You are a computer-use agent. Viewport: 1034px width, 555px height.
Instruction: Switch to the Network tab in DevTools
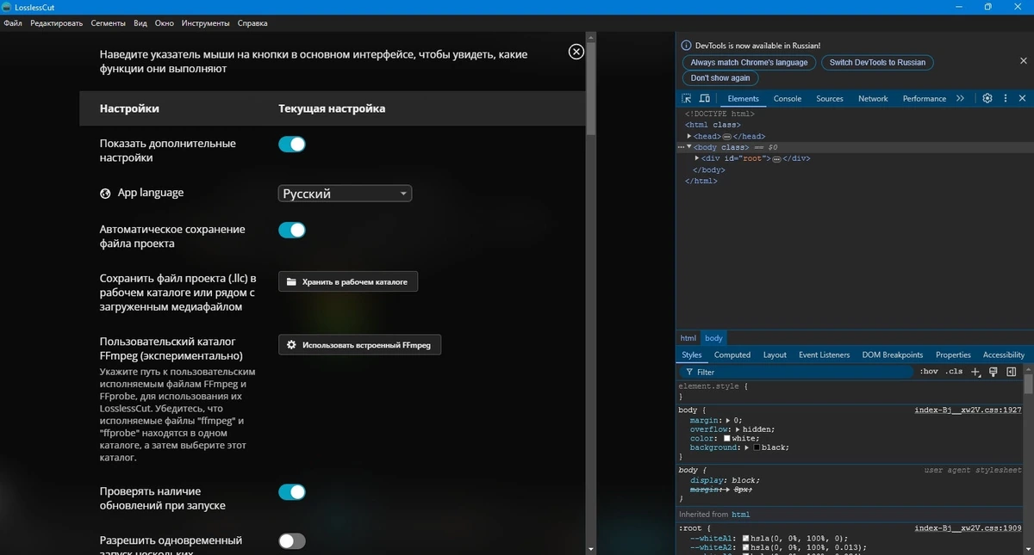click(873, 98)
